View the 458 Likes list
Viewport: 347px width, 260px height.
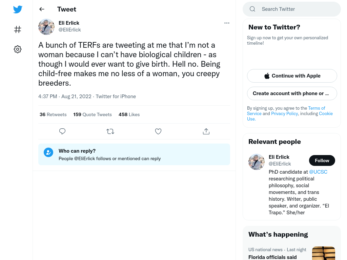click(129, 114)
